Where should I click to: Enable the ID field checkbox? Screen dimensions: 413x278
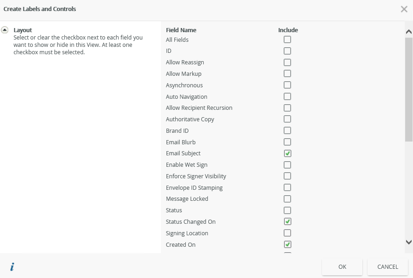click(287, 51)
